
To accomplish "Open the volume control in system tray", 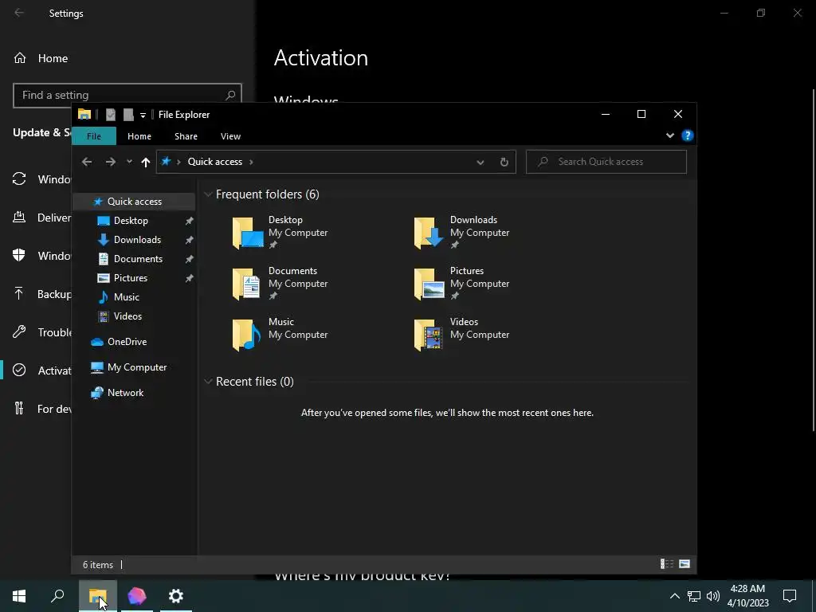I will coord(712,596).
